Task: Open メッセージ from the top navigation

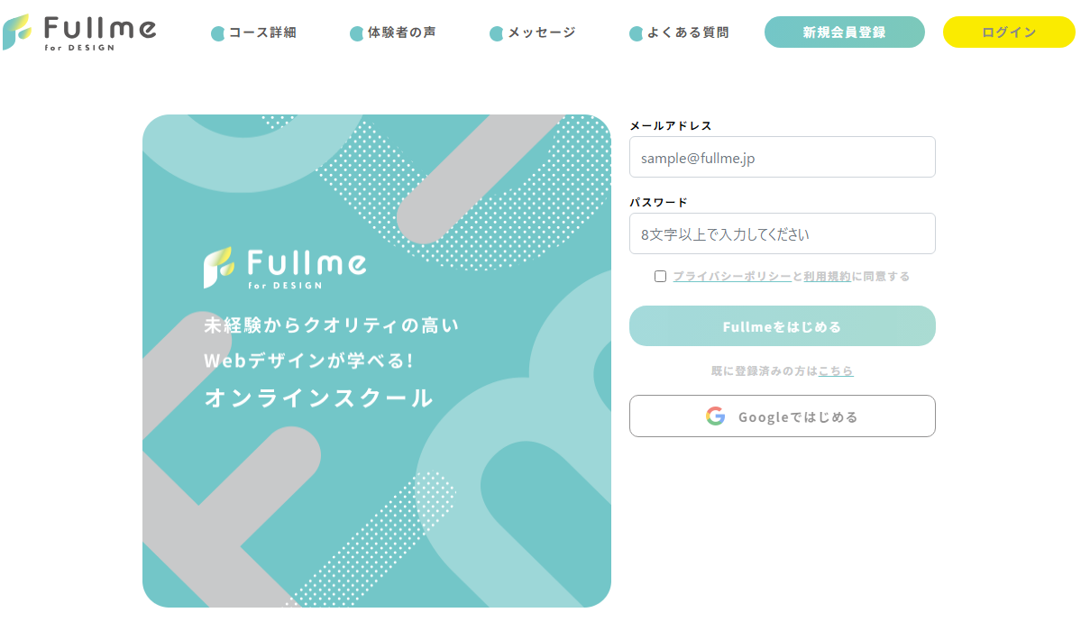Action: pyautogui.click(x=541, y=32)
